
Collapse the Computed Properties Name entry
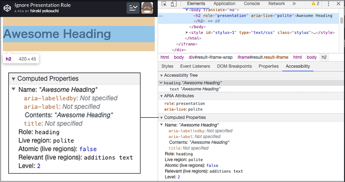161,125
